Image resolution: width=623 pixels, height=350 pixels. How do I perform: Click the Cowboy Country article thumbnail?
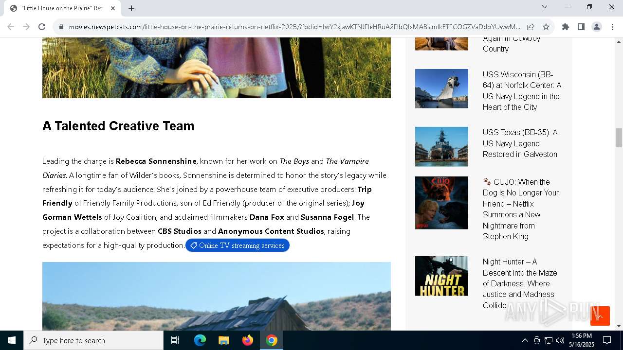coord(441,44)
